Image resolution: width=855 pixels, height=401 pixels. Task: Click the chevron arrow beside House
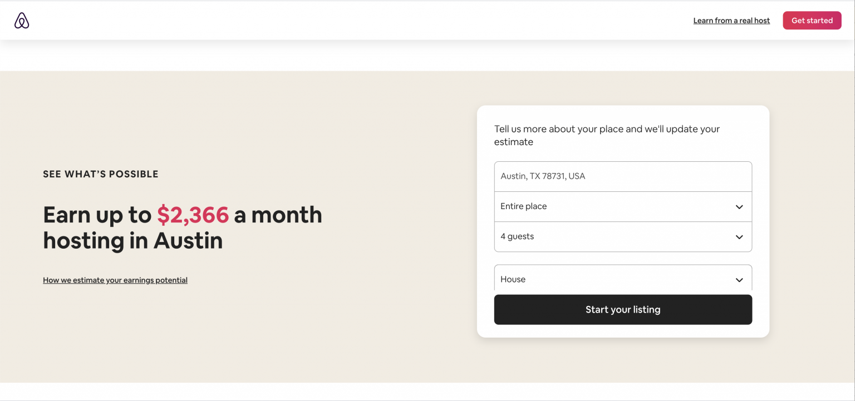click(739, 280)
